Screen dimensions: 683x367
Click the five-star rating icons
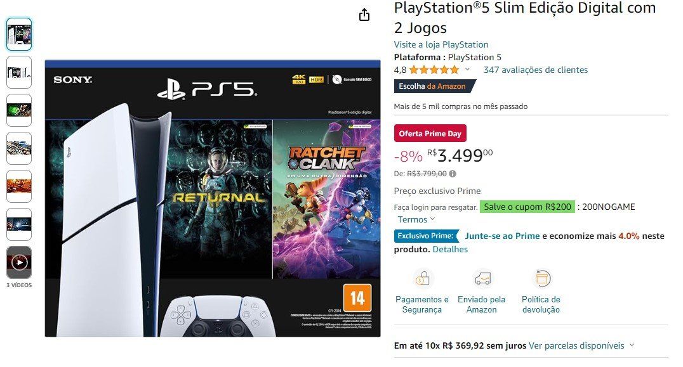coord(434,70)
